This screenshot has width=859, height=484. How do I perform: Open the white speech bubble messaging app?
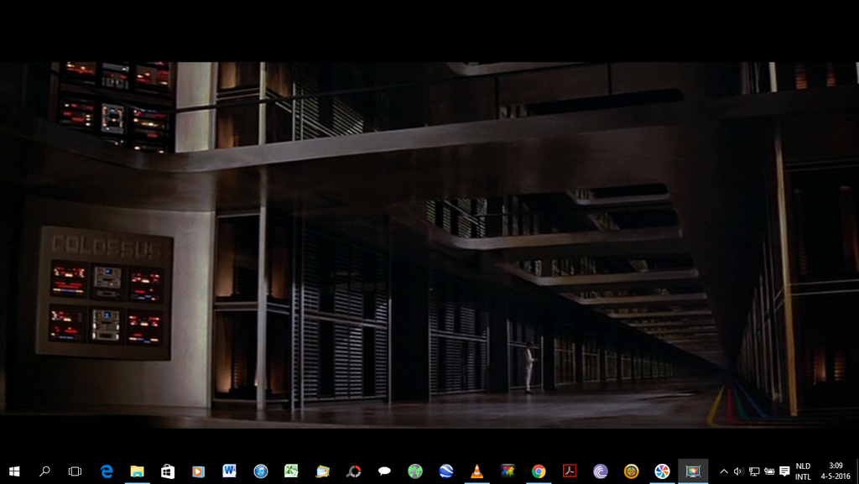pos(384,471)
